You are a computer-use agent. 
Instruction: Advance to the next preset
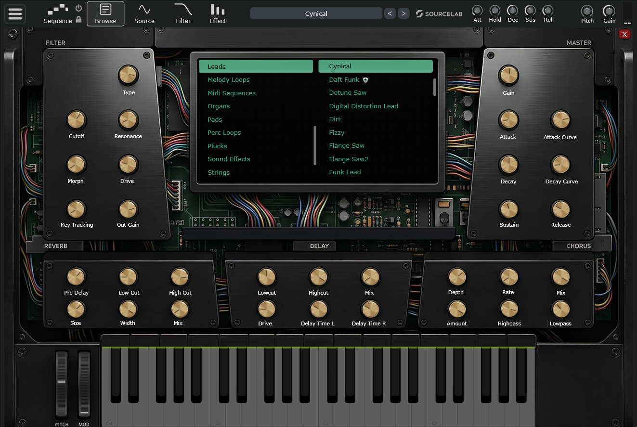[403, 13]
